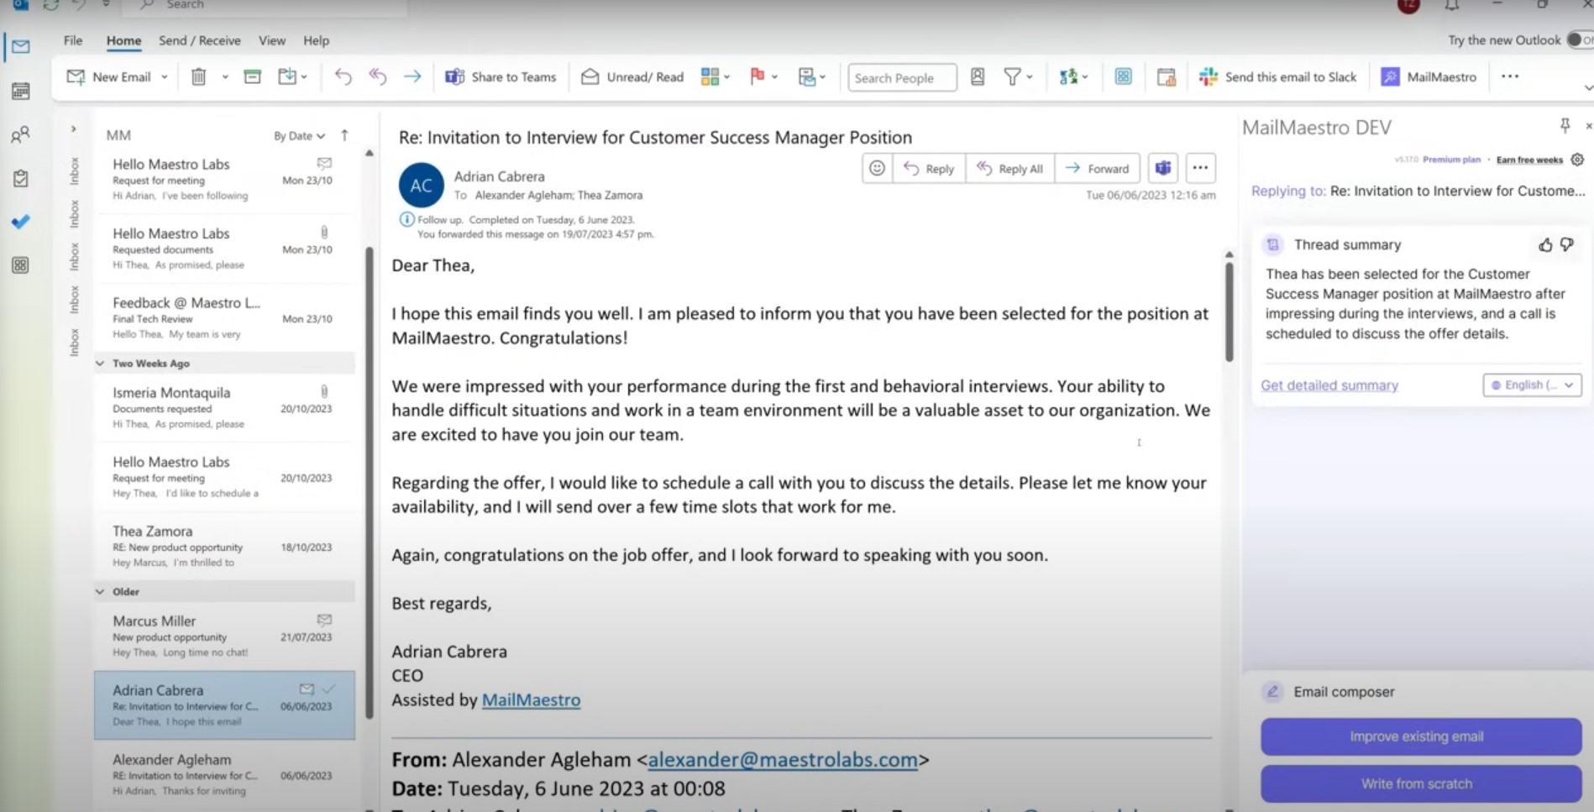Open the Get detailed summary link
The width and height of the screenshot is (1594, 812).
(x=1329, y=385)
